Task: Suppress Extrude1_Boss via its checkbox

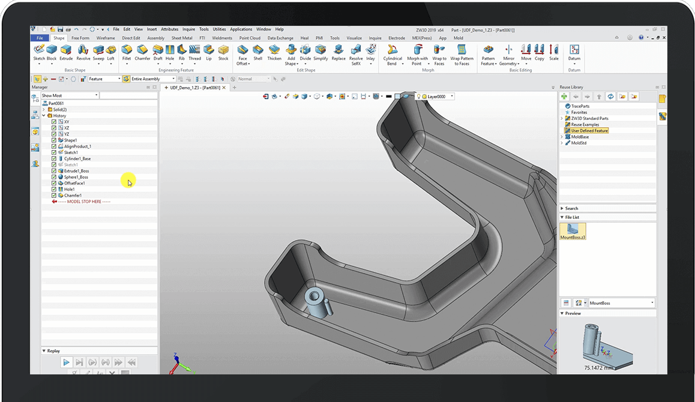Action: click(x=54, y=171)
